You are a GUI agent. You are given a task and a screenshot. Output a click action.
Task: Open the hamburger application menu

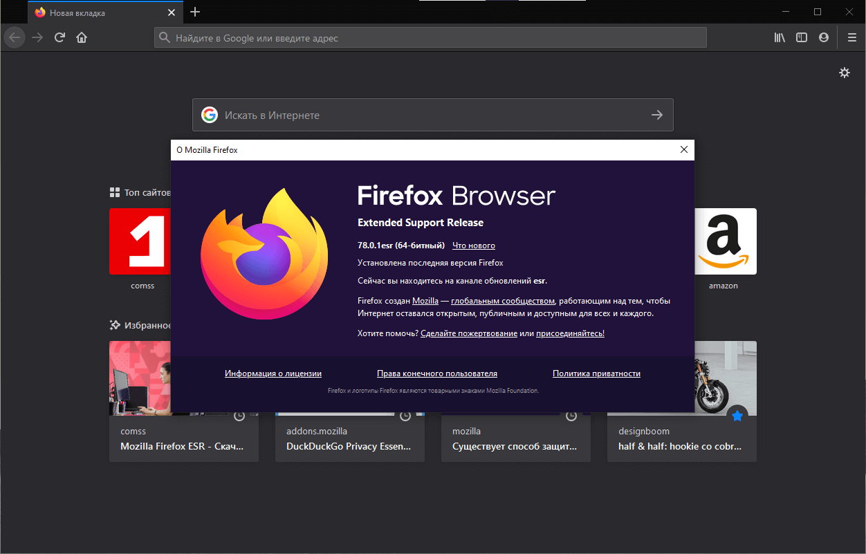click(851, 37)
